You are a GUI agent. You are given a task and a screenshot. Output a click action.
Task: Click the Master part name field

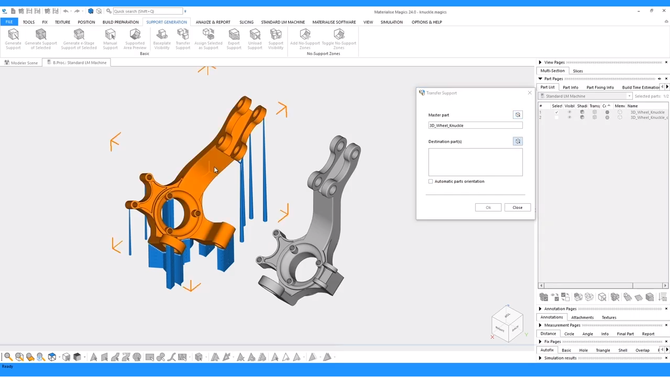(x=475, y=126)
